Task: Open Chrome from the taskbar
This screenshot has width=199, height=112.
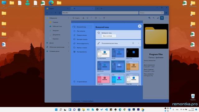Action: (x=124, y=110)
